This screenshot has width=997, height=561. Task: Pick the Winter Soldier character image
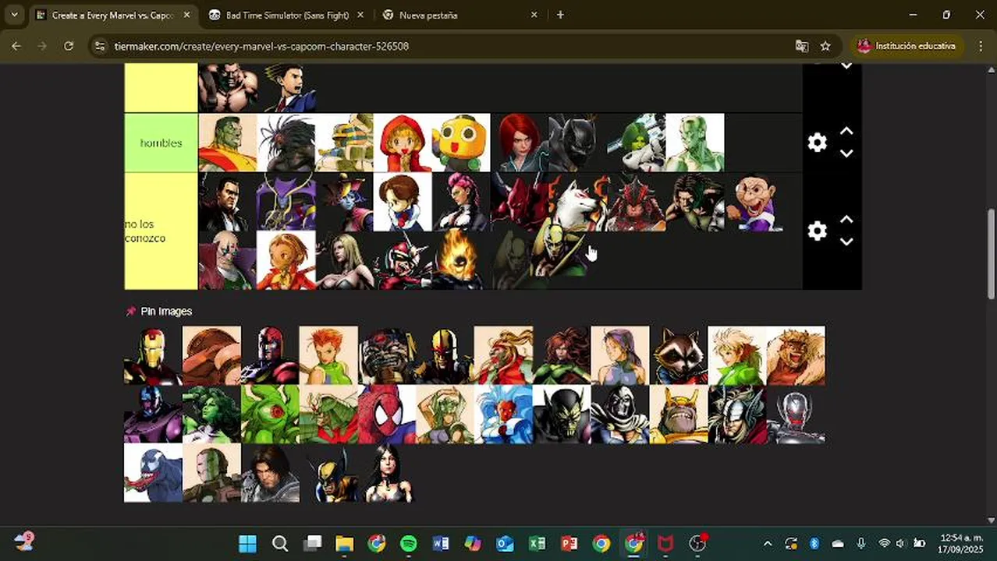(x=270, y=472)
